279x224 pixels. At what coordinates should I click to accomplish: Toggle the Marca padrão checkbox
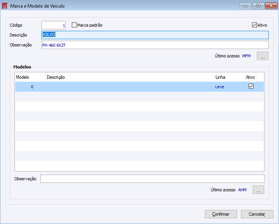point(74,25)
